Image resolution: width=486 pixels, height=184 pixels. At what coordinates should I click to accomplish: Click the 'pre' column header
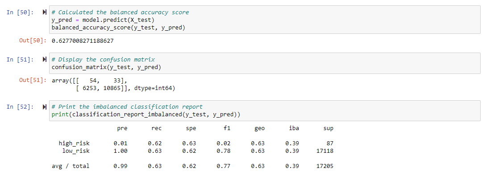pyautogui.click(x=122, y=128)
